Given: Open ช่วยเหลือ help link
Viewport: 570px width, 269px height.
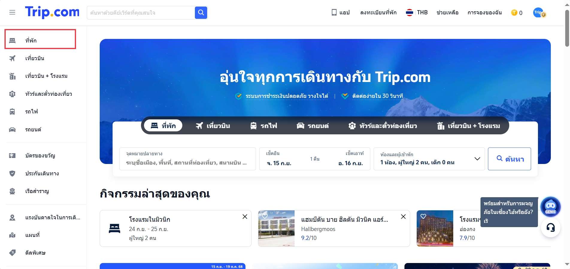Looking at the screenshot, I should point(448,13).
